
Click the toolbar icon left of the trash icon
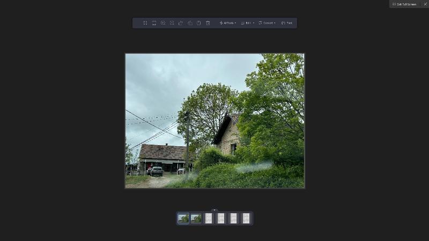point(199,23)
